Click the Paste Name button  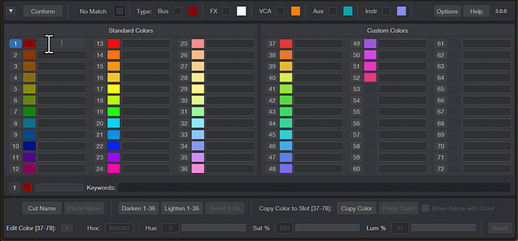(x=84, y=208)
